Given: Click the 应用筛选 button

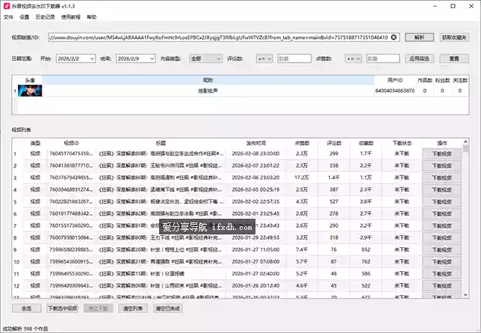Looking at the screenshot, I should [421, 57].
